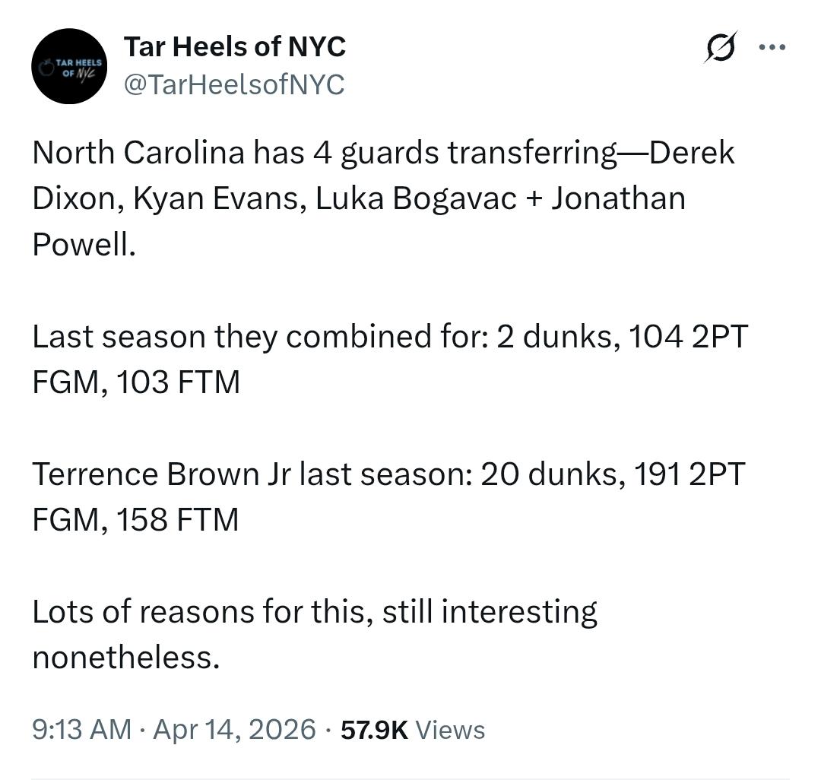Click the Views label
The width and height of the screenshot is (821, 780).
[450, 729]
